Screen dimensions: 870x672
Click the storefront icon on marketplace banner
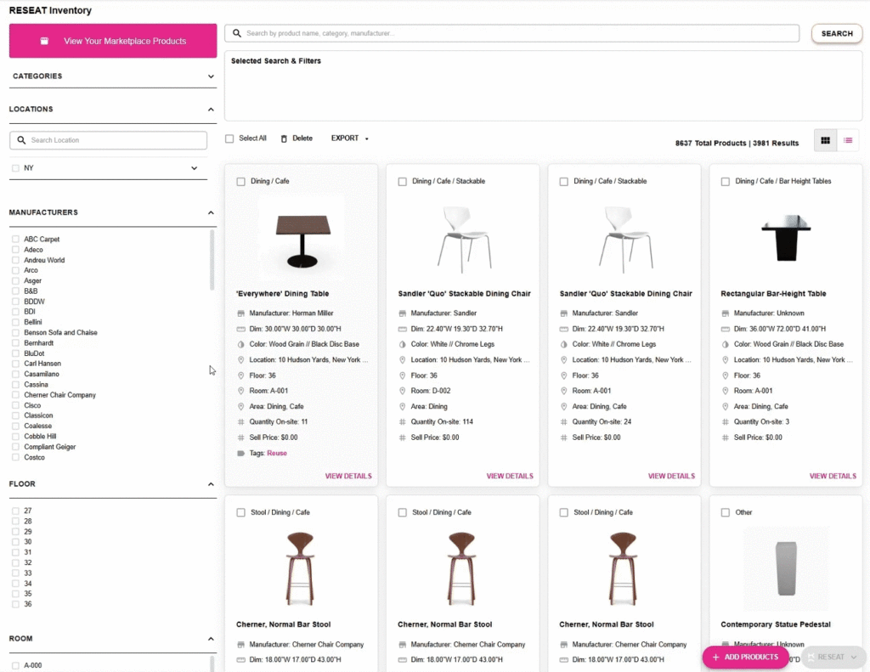point(45,41)
